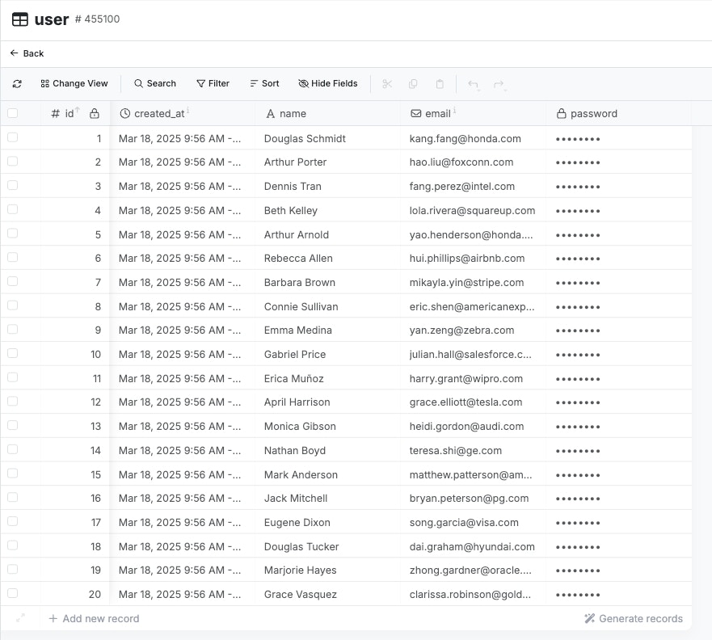Screen dimensions: 712x640
Task: Click email song.garcia@visa.com
Action: click(473, 523)
